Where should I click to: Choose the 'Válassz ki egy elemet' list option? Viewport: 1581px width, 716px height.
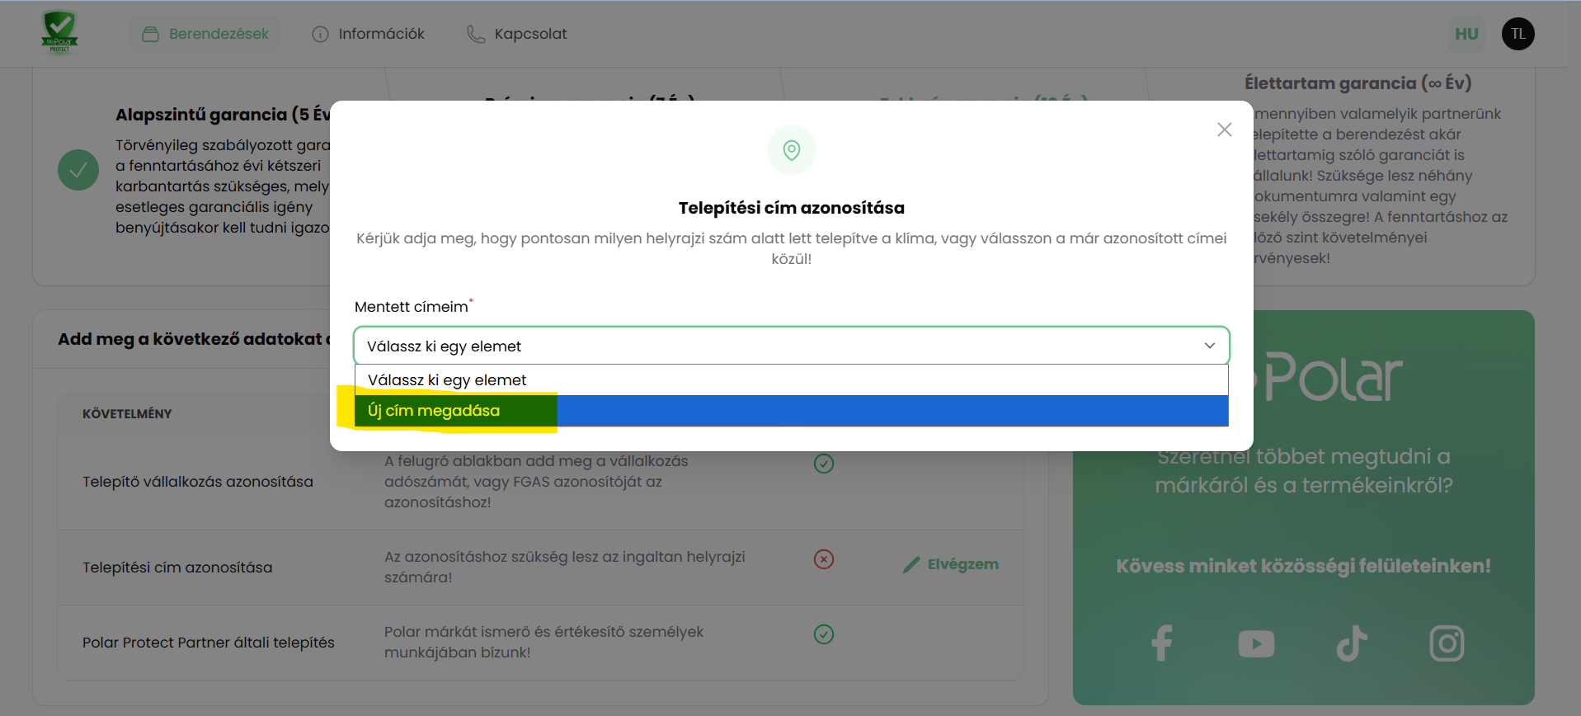click(x=447, y=380)
